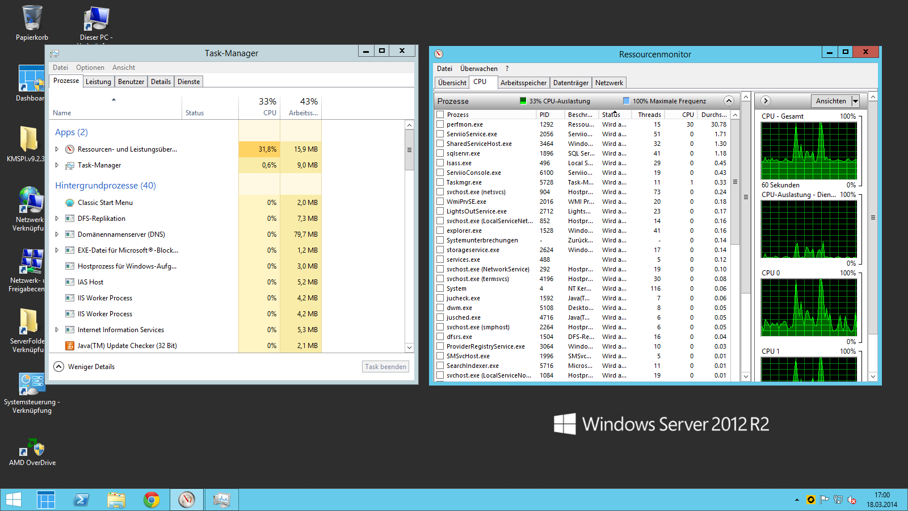Open Google Chrome from the taskbar
Image resolution: width=908 pixels, height=511 pixels.
[152, 500]
